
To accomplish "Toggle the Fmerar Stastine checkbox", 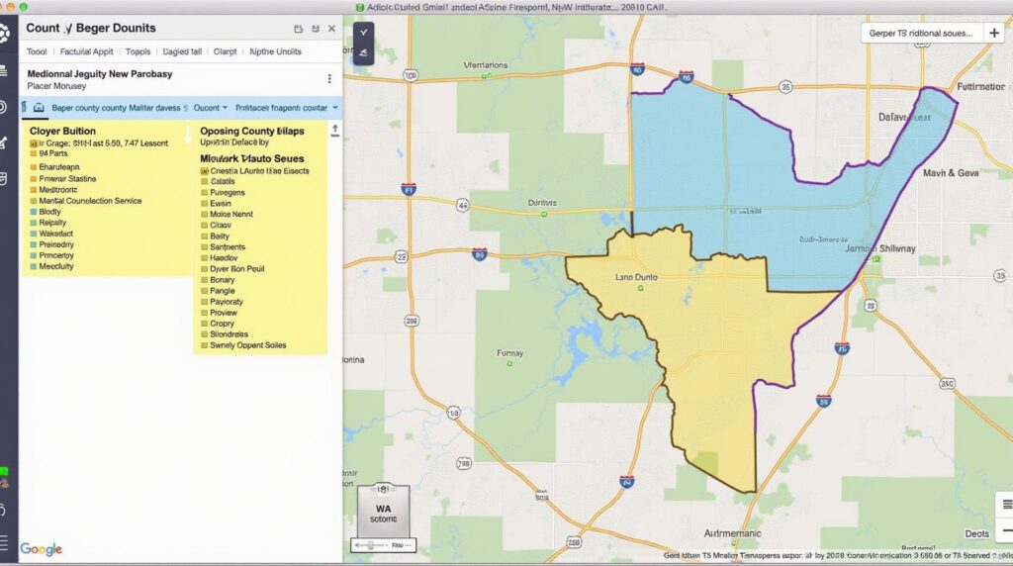I will point(34,179).
